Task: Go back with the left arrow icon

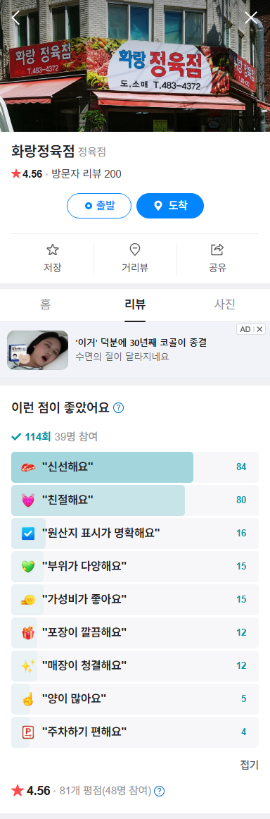Action: [15, 17]
